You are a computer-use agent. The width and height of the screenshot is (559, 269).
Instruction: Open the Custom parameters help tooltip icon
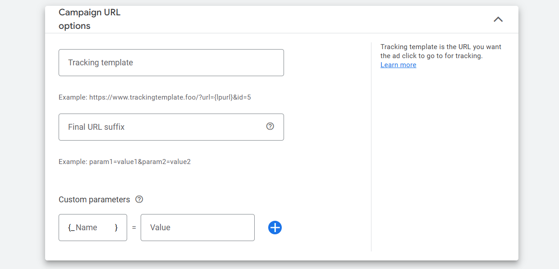(x=139, y=199)
